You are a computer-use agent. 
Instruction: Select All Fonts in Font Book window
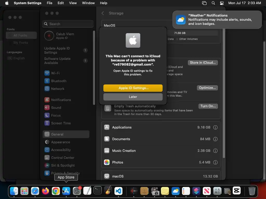[21, 35]
